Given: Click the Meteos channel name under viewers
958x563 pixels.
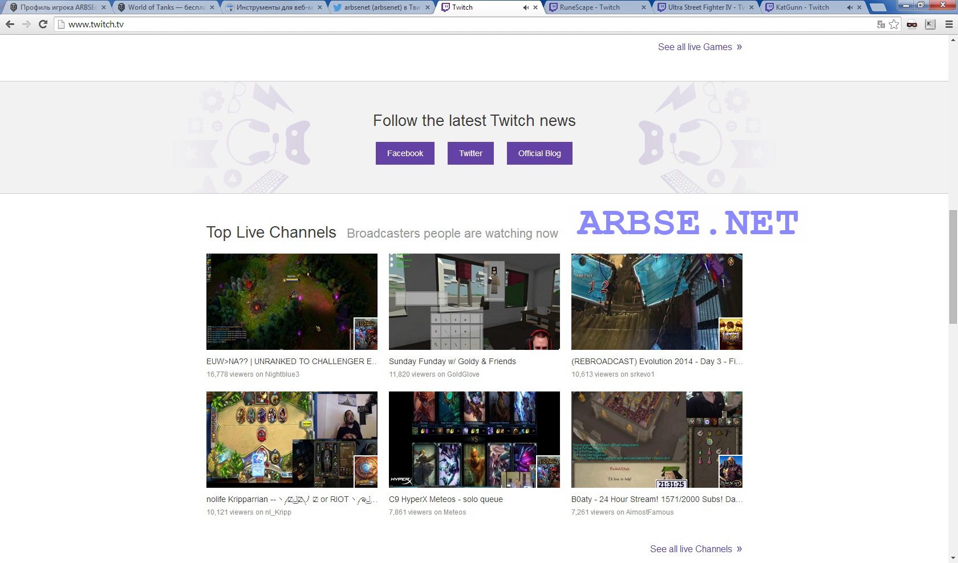Looking at the screenshot, I should click(x=454, y=512).
